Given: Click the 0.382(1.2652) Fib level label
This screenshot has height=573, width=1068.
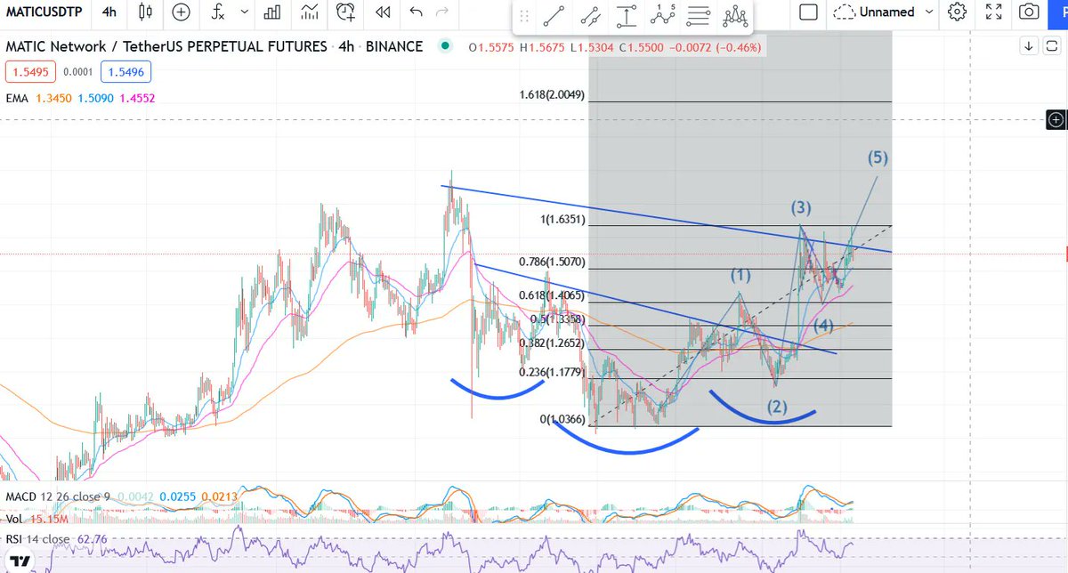Looking at the screenshot, I should click(552, 343).
